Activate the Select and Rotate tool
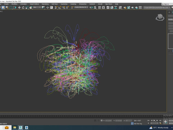 pos(23,8)
